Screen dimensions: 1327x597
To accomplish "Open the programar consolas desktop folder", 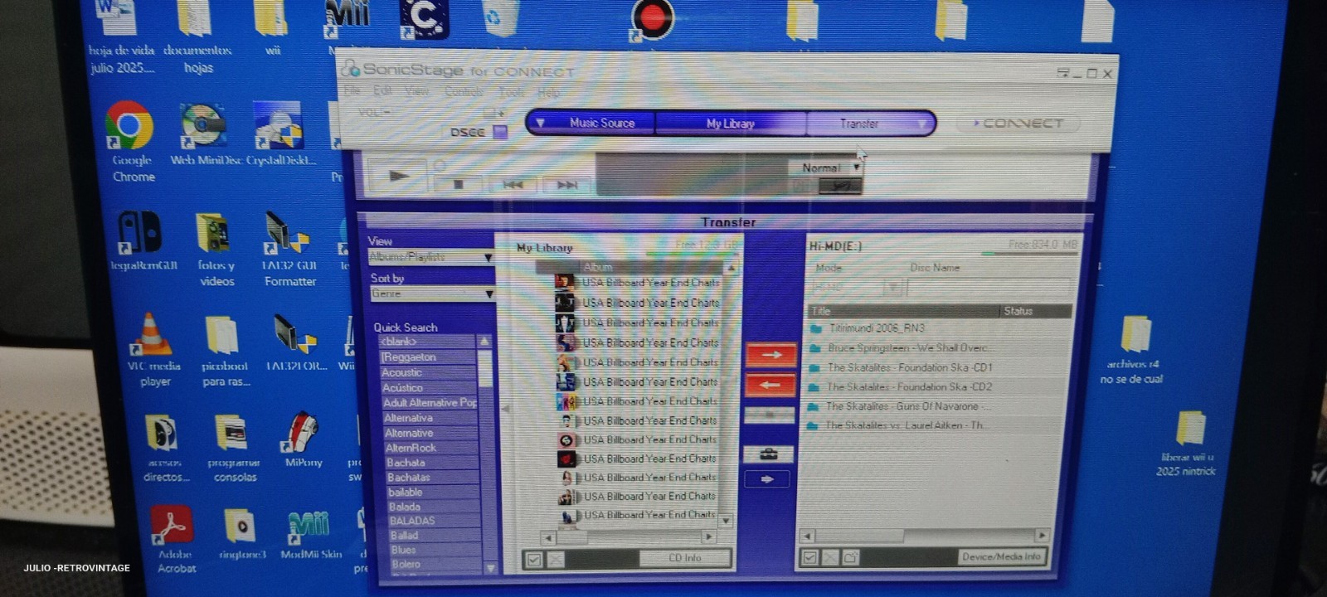I will [x=233, y=448].
